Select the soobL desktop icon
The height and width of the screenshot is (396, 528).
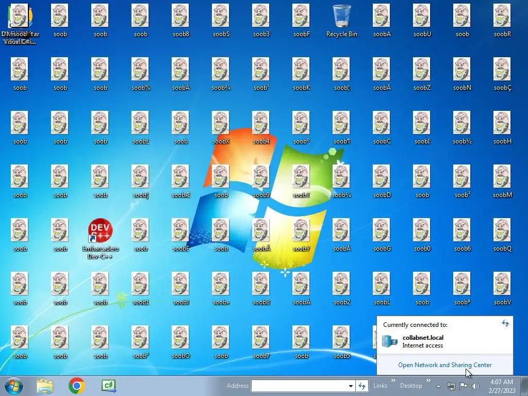(x=382, y=289)
